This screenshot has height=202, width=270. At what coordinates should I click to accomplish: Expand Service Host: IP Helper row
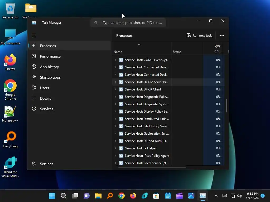click(x=115, y=148)
